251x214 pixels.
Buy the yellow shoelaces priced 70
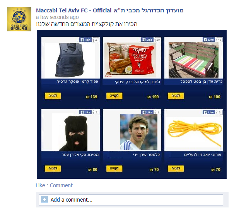[176, 168]
